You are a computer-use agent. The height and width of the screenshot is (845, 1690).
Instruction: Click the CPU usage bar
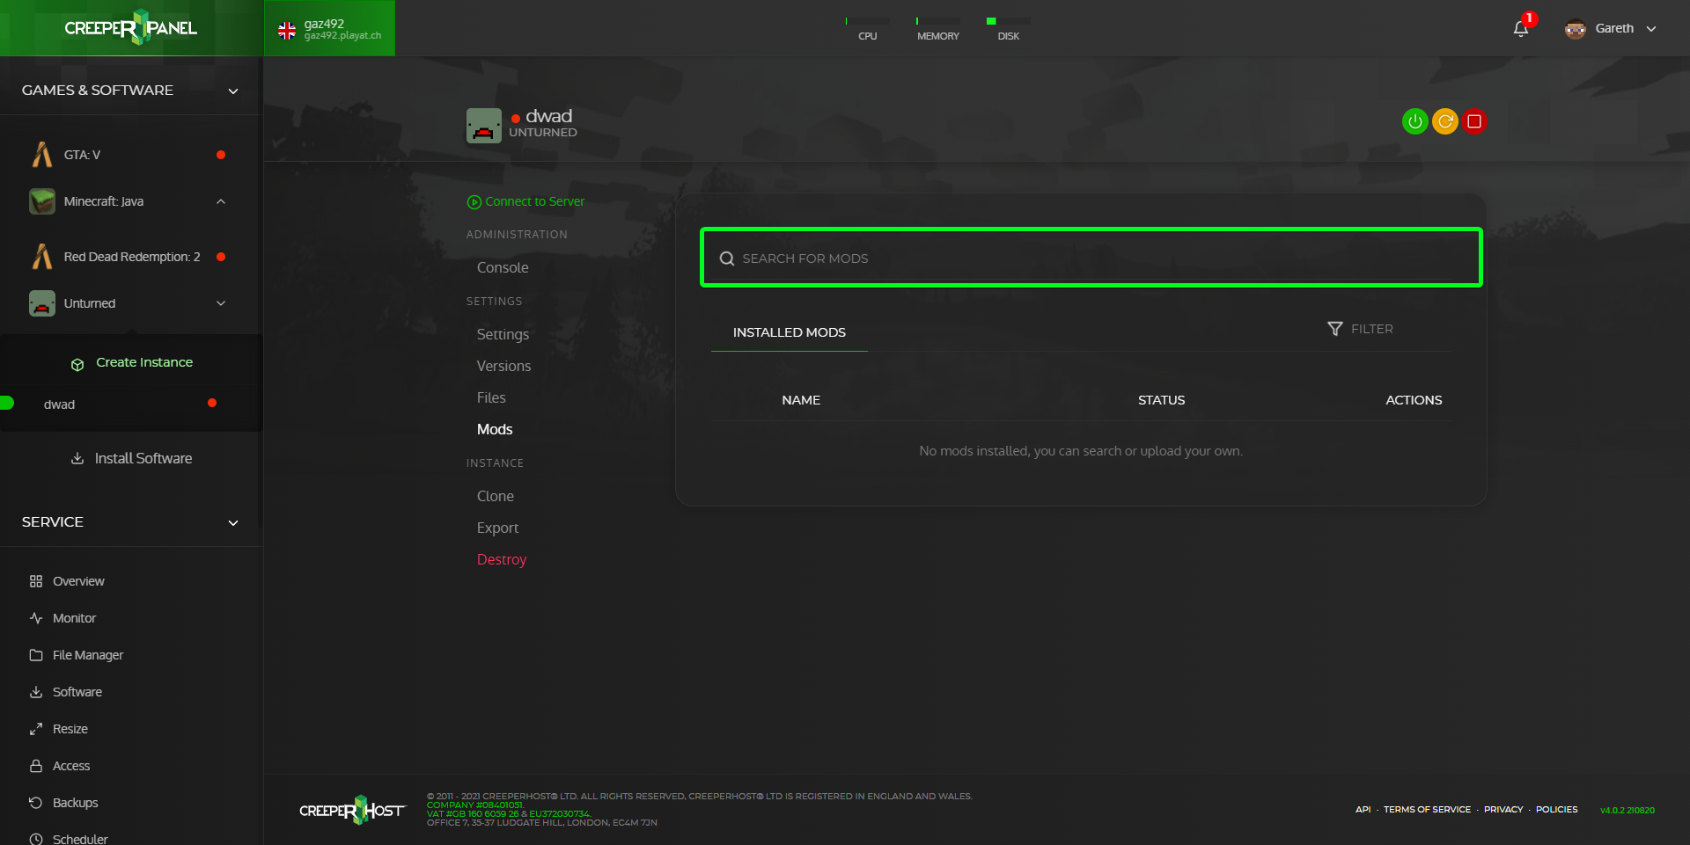pyautogui.click(x=867, y=21)
